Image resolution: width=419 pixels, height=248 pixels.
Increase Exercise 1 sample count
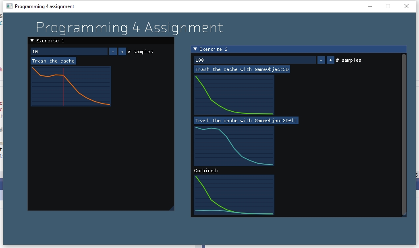(122, 52)
